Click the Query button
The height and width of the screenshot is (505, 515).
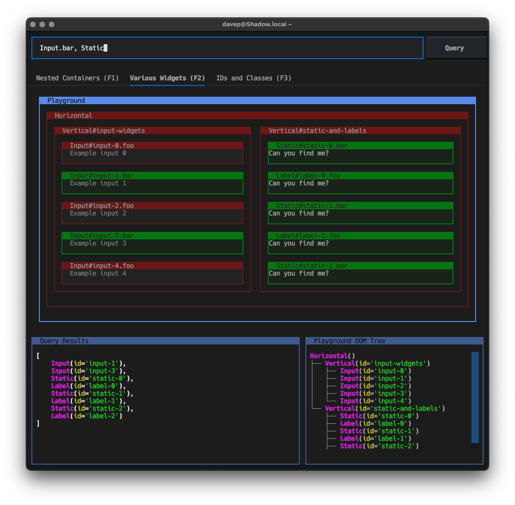point(454,48)
